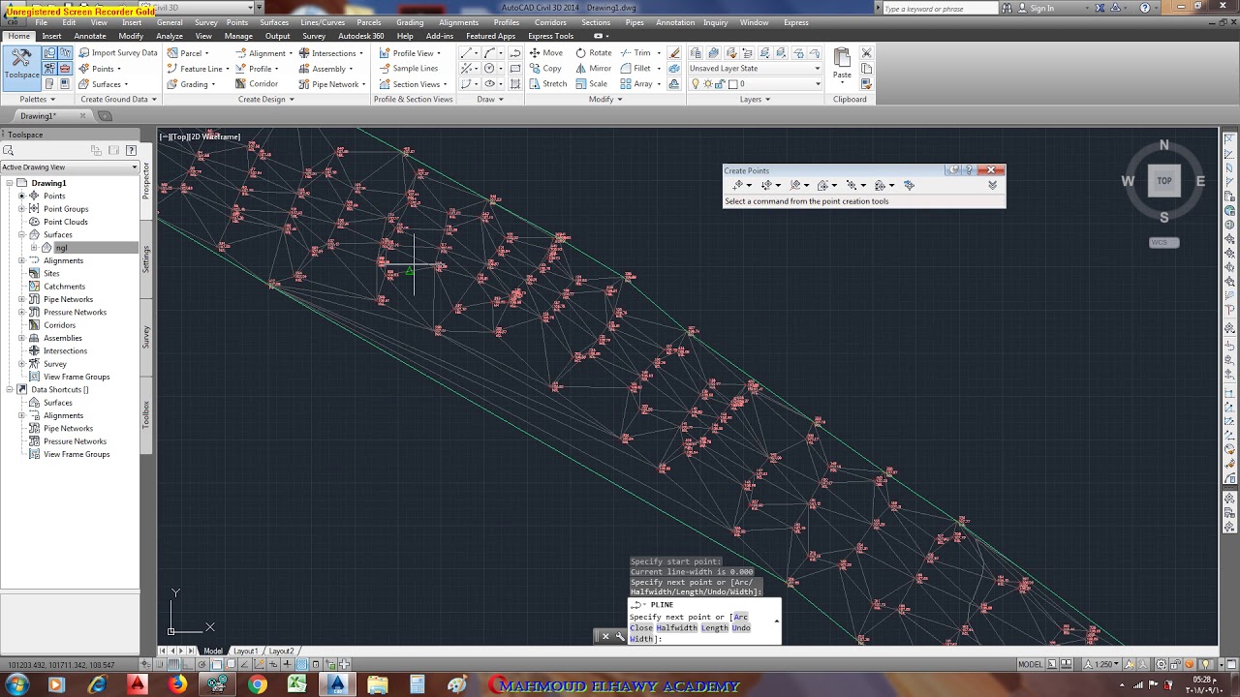Open the Alignment dropdown arrow
Image resolution: width=1240 pixels, height=697 pixels.
pos(293,54)
